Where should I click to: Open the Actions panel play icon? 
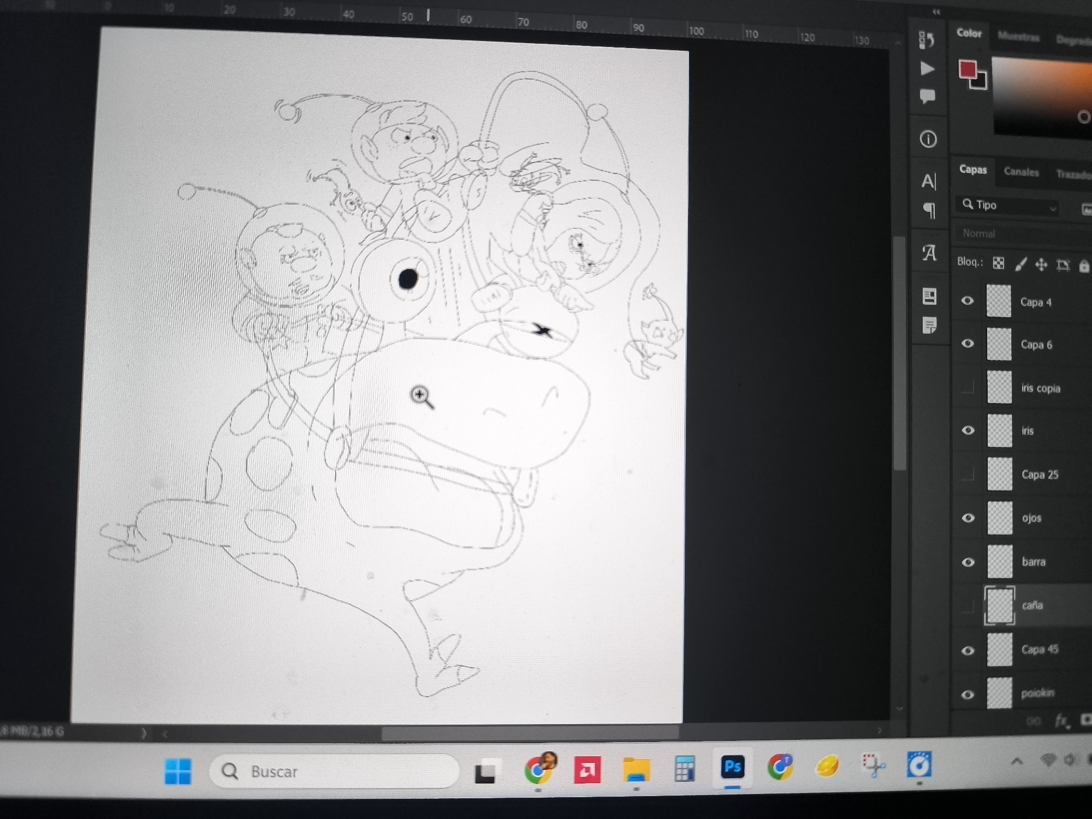coord(927,69)
